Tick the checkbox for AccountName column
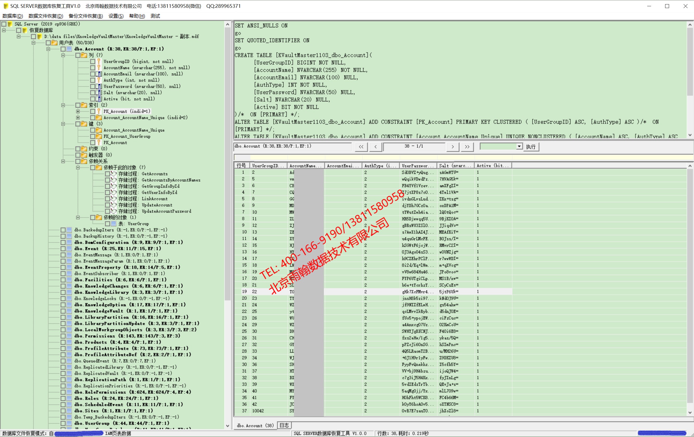This screenshot has height=437, width=694. [x=93, y=68]
